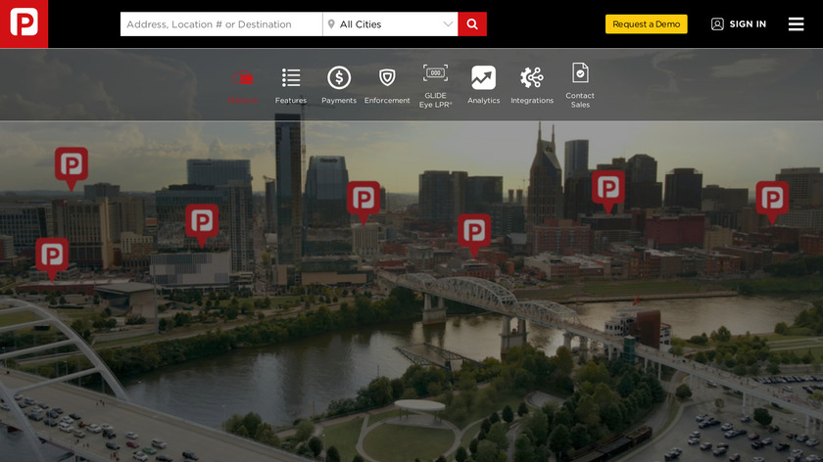
Task: Expand the All Cities dropdown
Action: tap(390, 24)
